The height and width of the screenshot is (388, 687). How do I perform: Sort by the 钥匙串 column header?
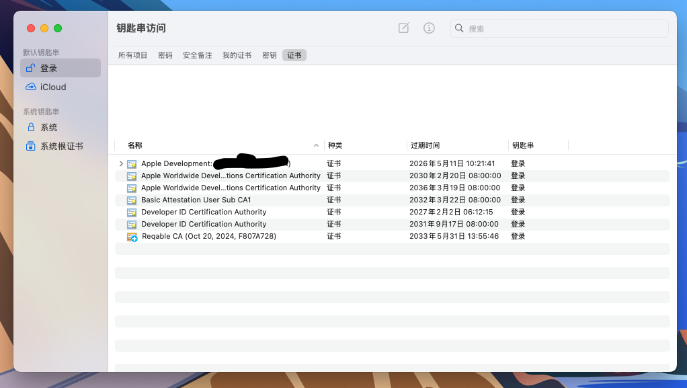pyautogui.click(x=523, y=145)
